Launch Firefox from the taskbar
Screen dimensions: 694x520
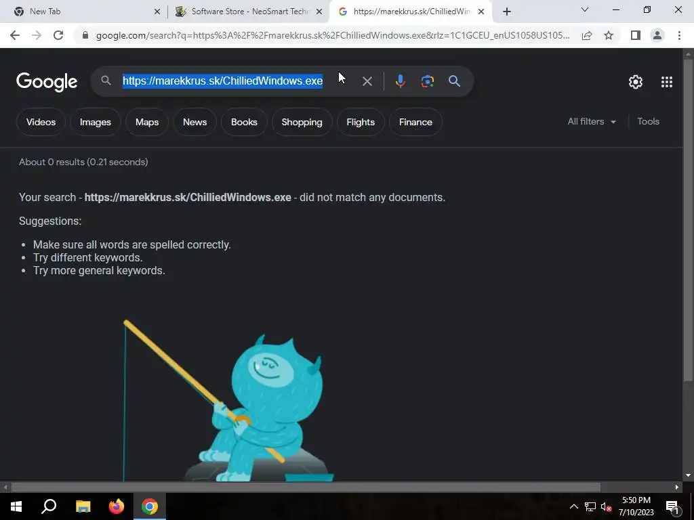click(117, 506)
